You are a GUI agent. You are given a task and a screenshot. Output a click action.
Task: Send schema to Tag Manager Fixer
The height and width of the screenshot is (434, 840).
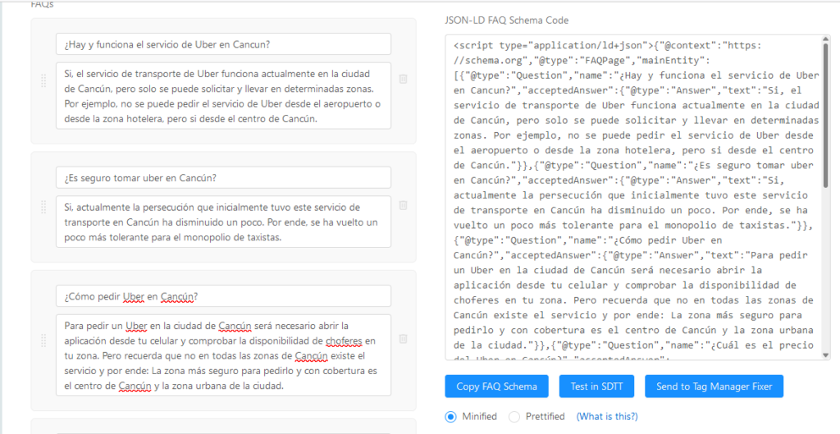[714, 386]
